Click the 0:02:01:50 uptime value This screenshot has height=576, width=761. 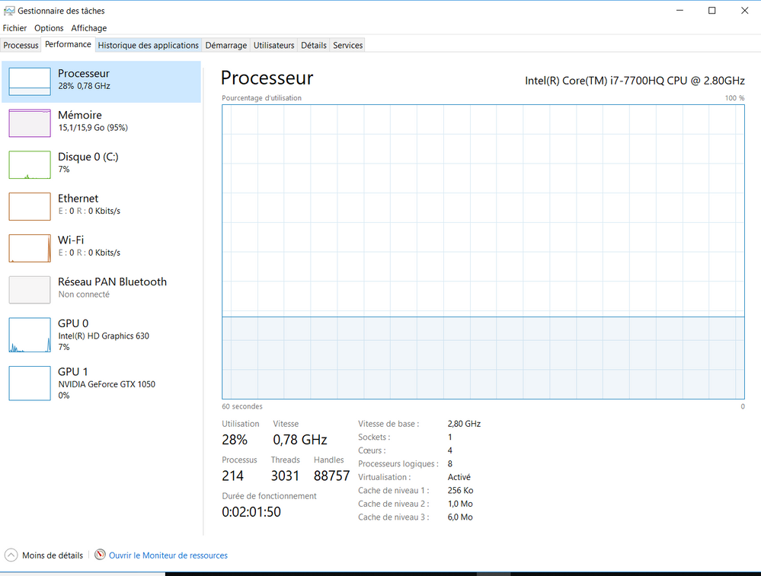(251, 511)
